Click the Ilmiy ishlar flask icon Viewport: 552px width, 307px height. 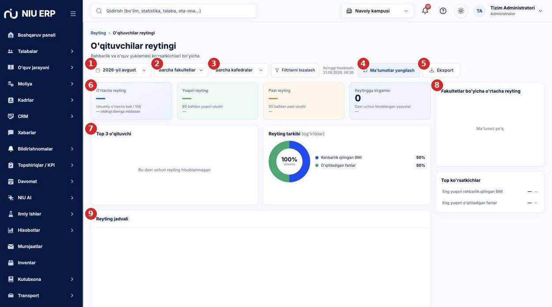click(x=11, y=214)
